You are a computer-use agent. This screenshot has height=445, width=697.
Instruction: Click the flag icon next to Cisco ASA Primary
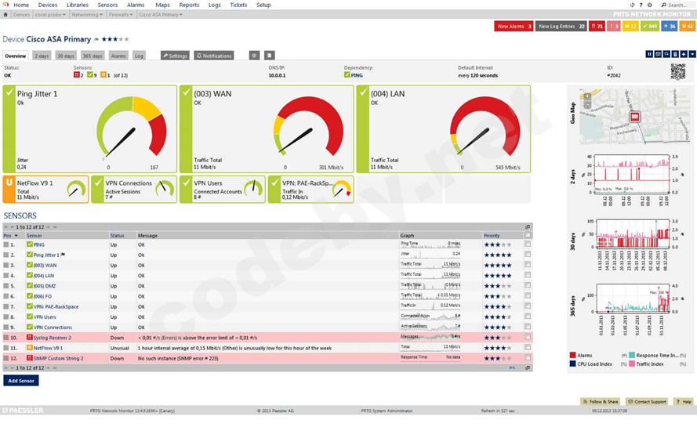click(x=96, y=39)
